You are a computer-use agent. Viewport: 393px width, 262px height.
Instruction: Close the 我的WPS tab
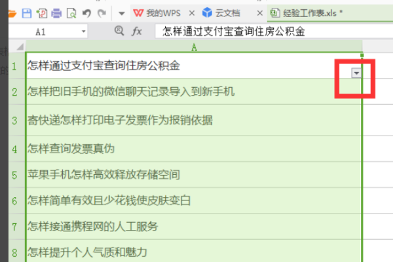click(x=192, y=13)
